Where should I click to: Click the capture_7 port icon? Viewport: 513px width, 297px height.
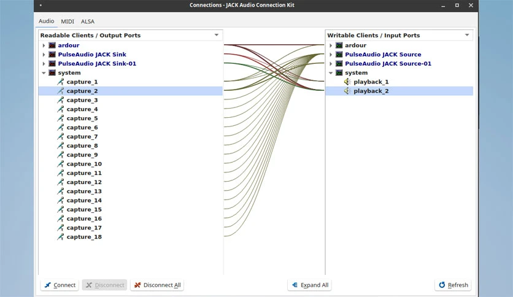point(61,137)
